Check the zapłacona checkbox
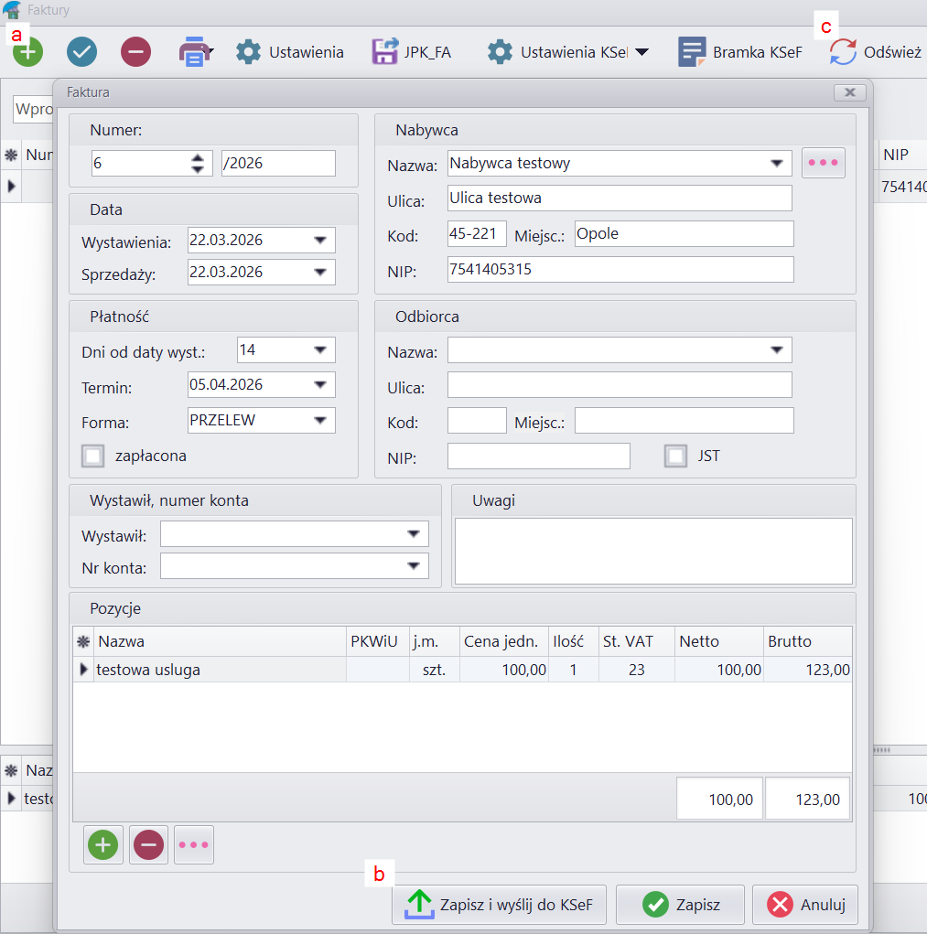 pos(92,455)
